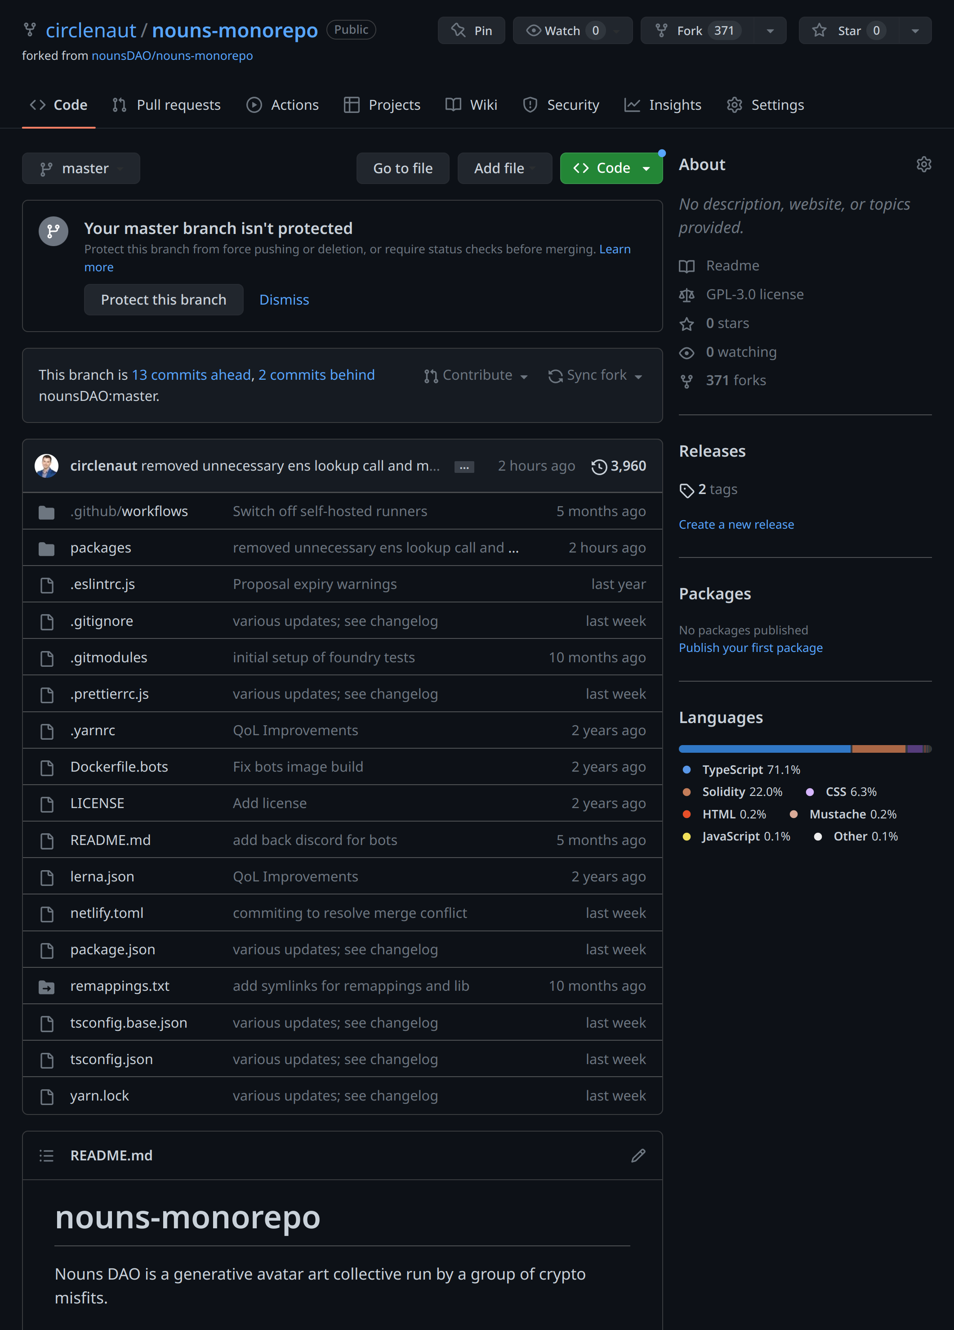Open the 13 commits ahead link
954x1330 pixels.
pyautogui.click(x=192, y=375)
